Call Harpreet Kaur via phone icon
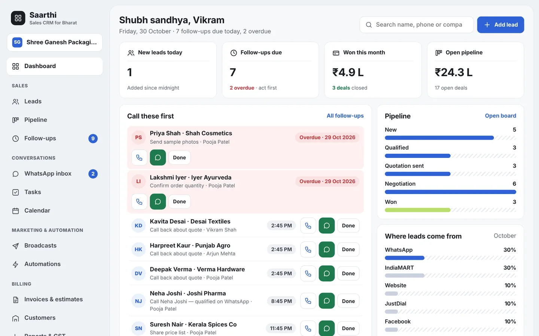The height and width of the screenshot is (336, 539). [x=308, y=249]
